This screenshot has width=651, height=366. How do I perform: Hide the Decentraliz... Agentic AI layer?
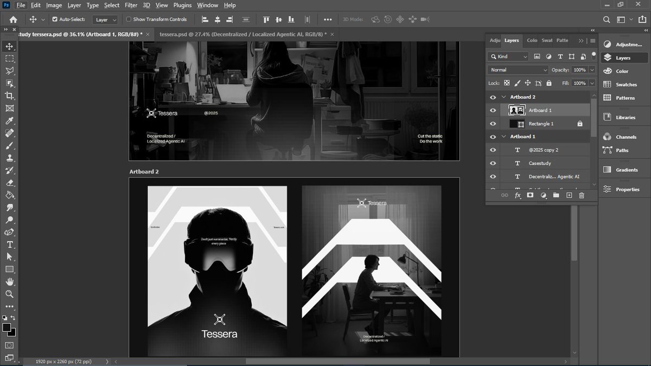pos(493,177)
